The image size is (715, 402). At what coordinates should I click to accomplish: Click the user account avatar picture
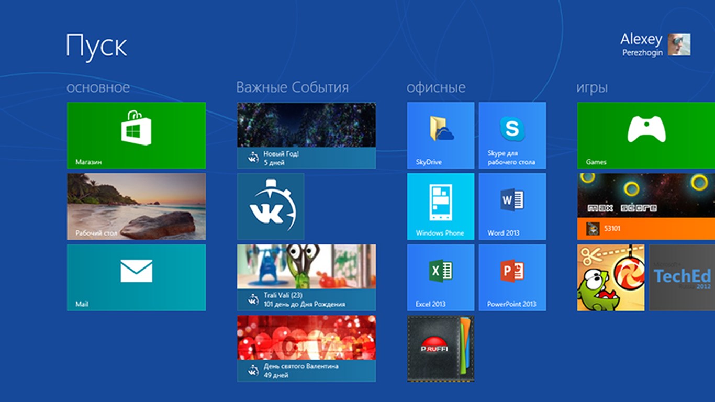pos(679,44)
